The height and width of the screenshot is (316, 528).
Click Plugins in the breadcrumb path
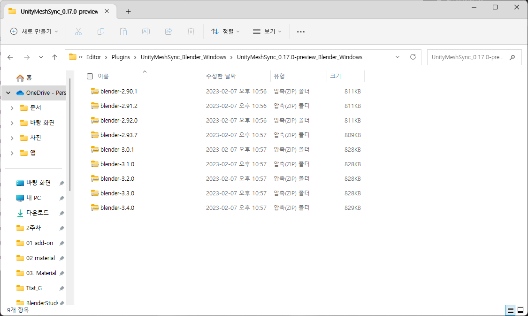tap(121, 57)
